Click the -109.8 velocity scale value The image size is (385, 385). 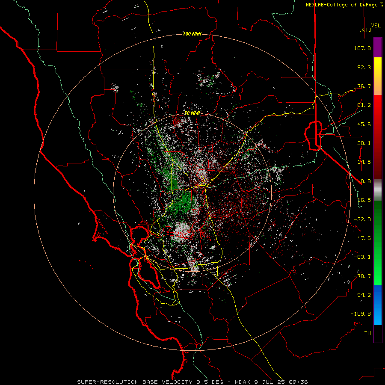point(361,314)
